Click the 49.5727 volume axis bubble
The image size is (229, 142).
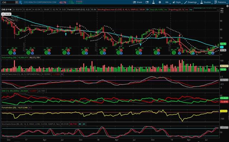224,66
